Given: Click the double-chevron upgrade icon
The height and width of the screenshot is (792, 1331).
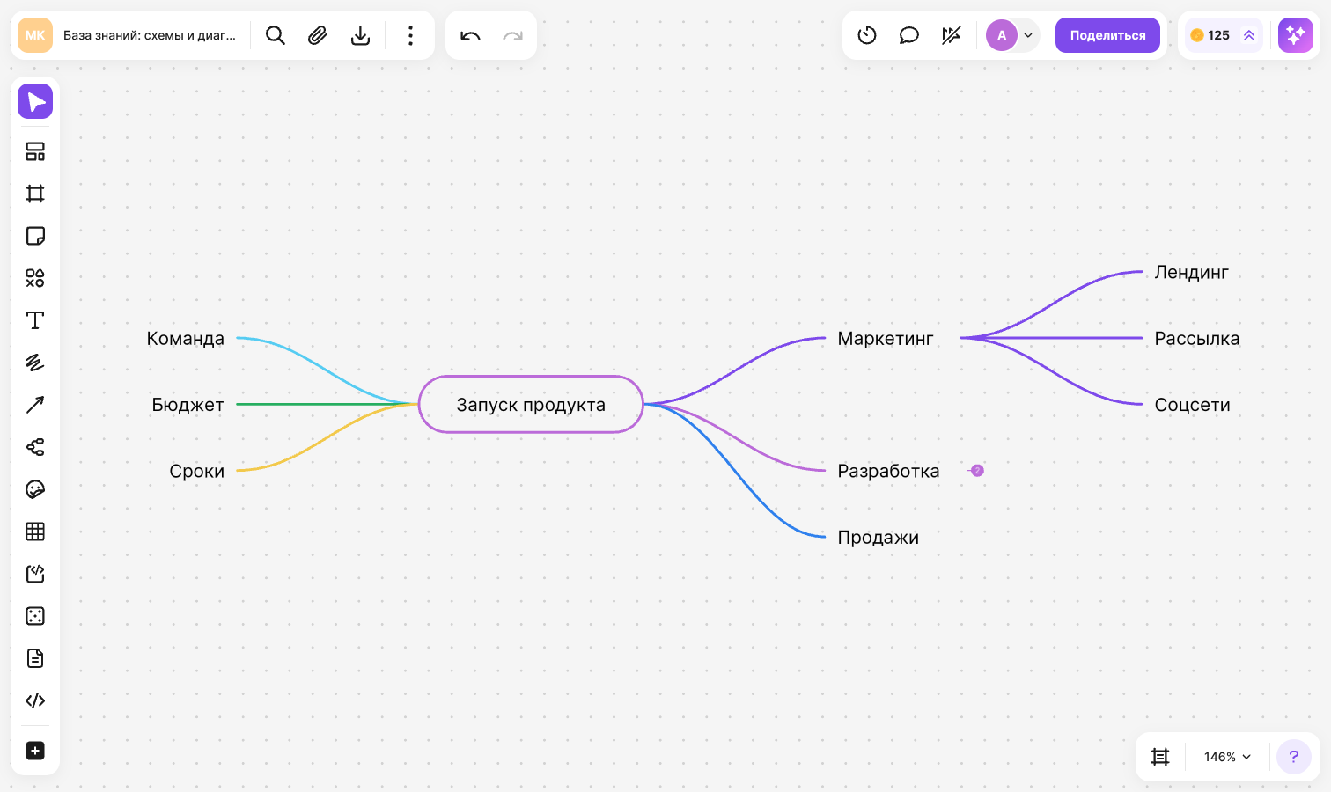Looking at the screenshot, I should click(x=1249, y=35).
